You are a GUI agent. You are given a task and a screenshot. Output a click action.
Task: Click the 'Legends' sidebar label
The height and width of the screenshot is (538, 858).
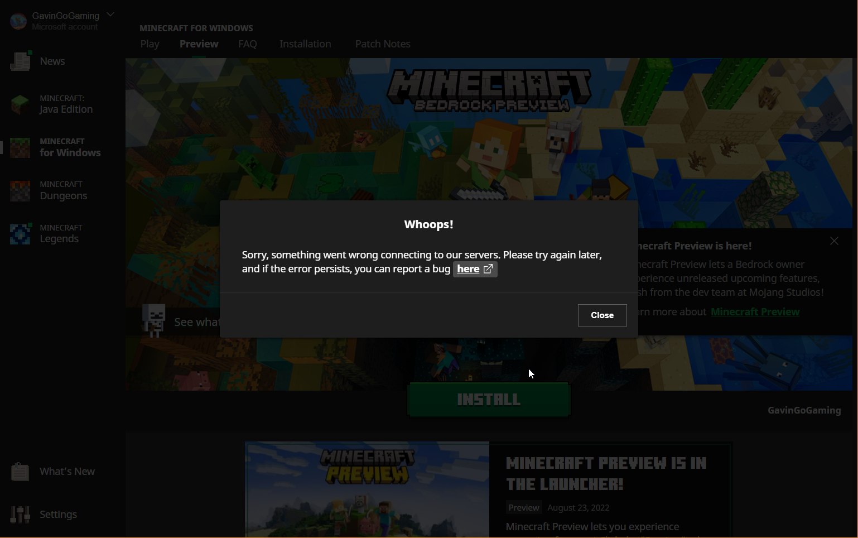[x=59, y=239]
